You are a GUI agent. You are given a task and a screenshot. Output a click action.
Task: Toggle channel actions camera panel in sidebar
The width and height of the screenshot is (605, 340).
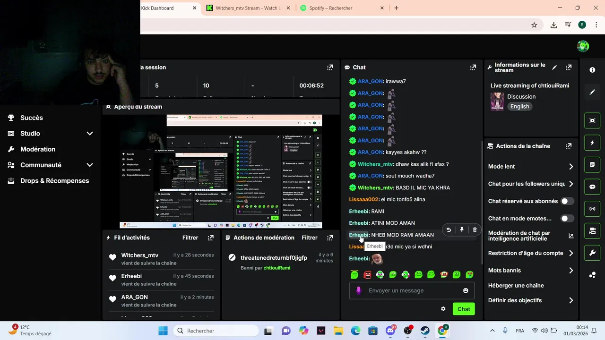pyautogui.click(x=592, y=231)
